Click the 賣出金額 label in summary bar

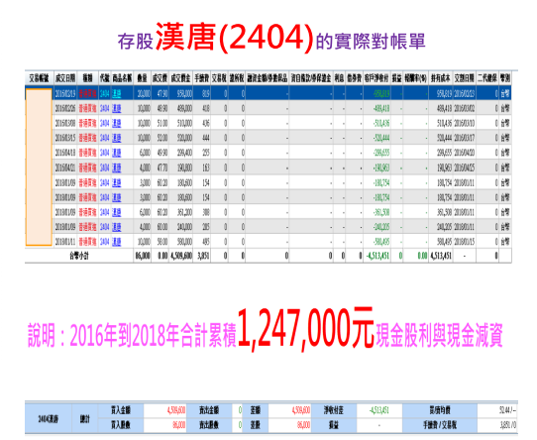pos(209,410)
